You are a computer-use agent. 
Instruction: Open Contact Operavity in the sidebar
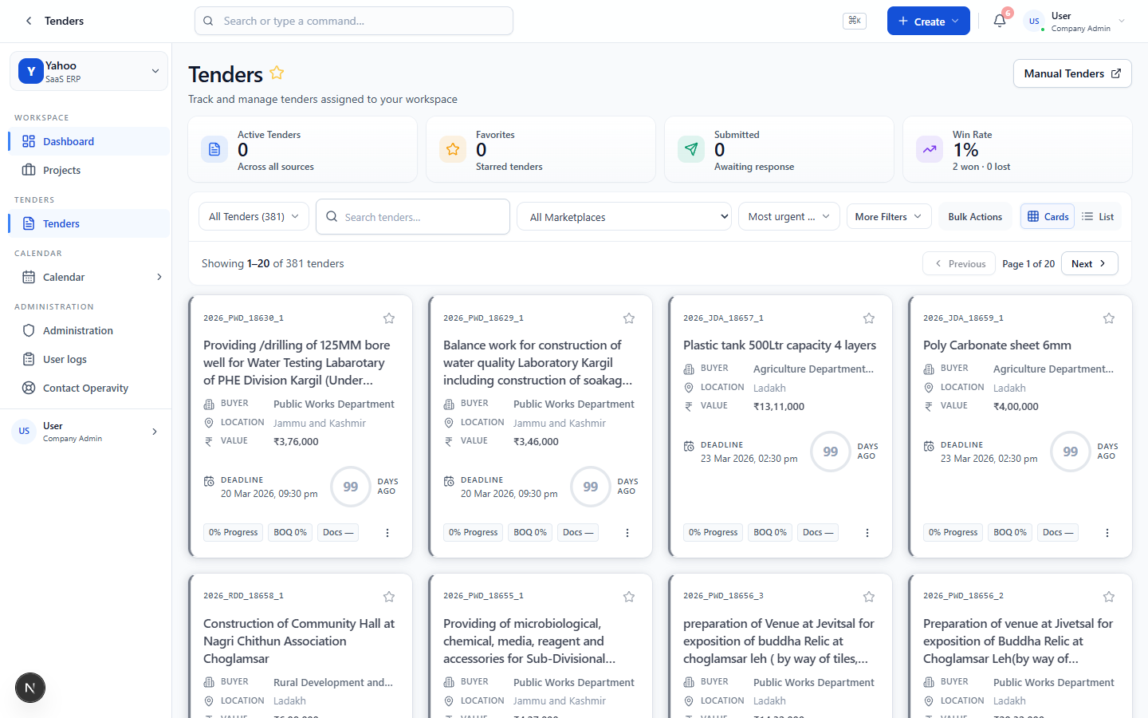coord(89,388)
